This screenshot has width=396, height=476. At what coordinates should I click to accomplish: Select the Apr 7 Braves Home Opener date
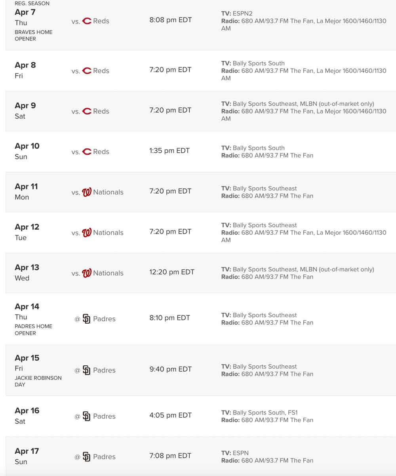(x=25, y=12)
